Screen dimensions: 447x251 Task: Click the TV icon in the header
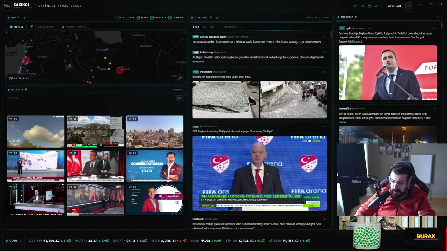coord(369,6)
